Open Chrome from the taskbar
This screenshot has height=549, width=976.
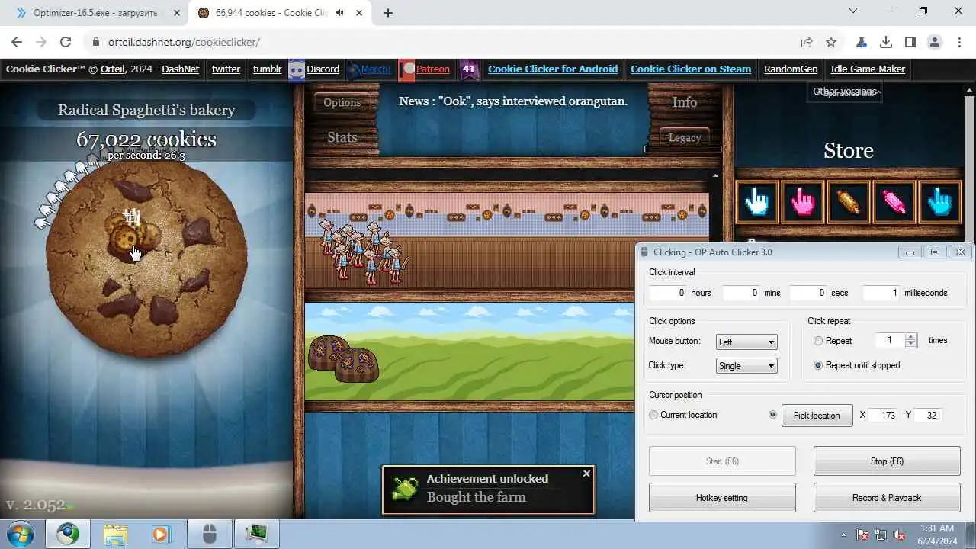pyautogui.click(x=67, y=534)
